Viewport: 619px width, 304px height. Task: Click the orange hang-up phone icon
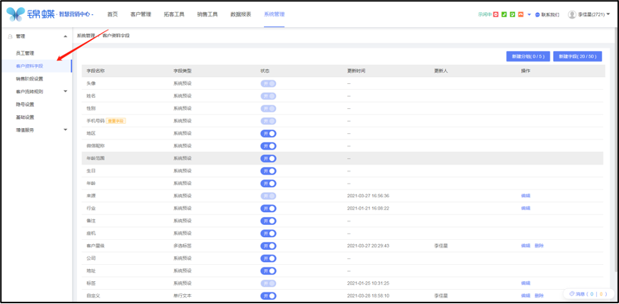521,14
